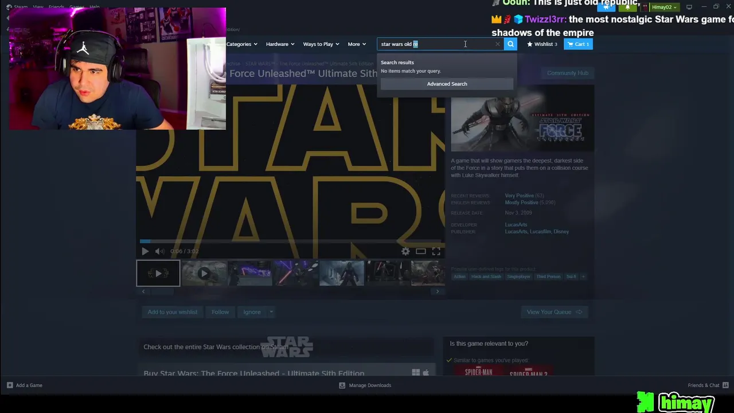734x413 pixels.
Task: Click the magnifier search button
Action: click(510, 44)
